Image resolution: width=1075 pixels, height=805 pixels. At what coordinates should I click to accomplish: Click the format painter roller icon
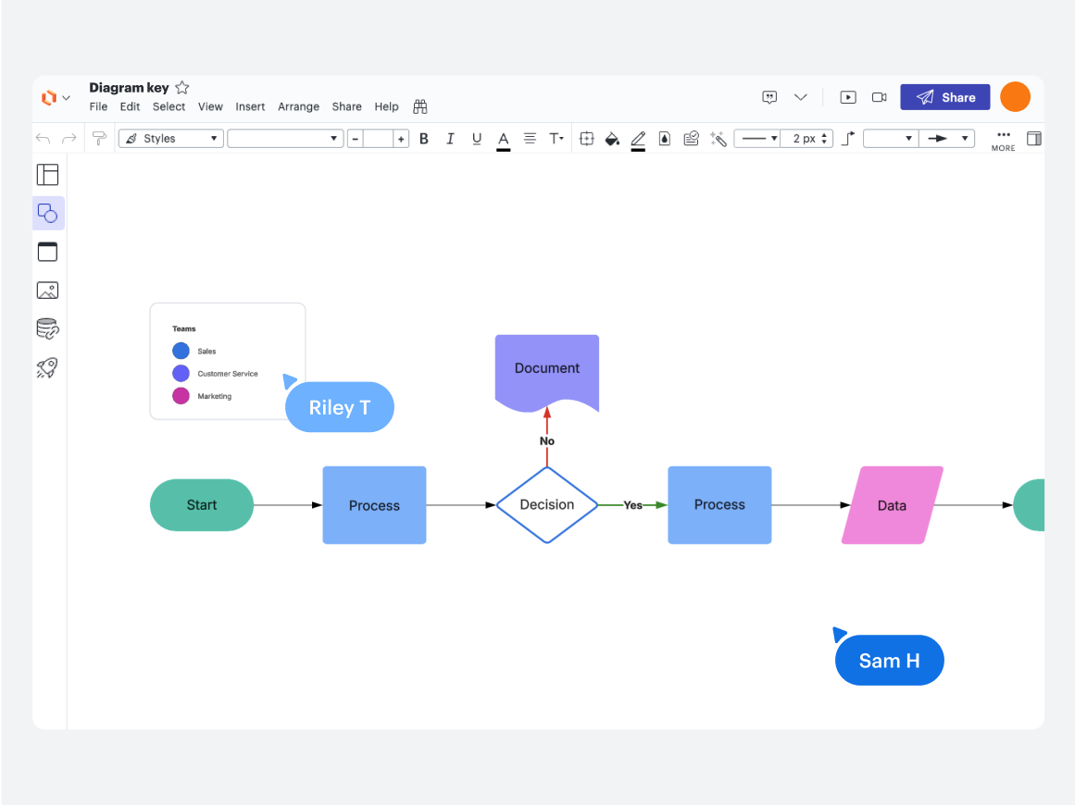(x=99, y=139)
